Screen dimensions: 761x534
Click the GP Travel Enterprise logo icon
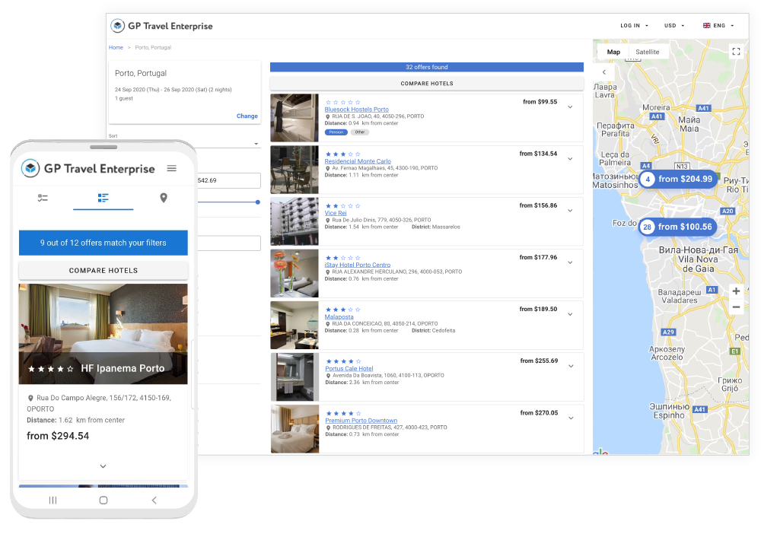point(118,25)
